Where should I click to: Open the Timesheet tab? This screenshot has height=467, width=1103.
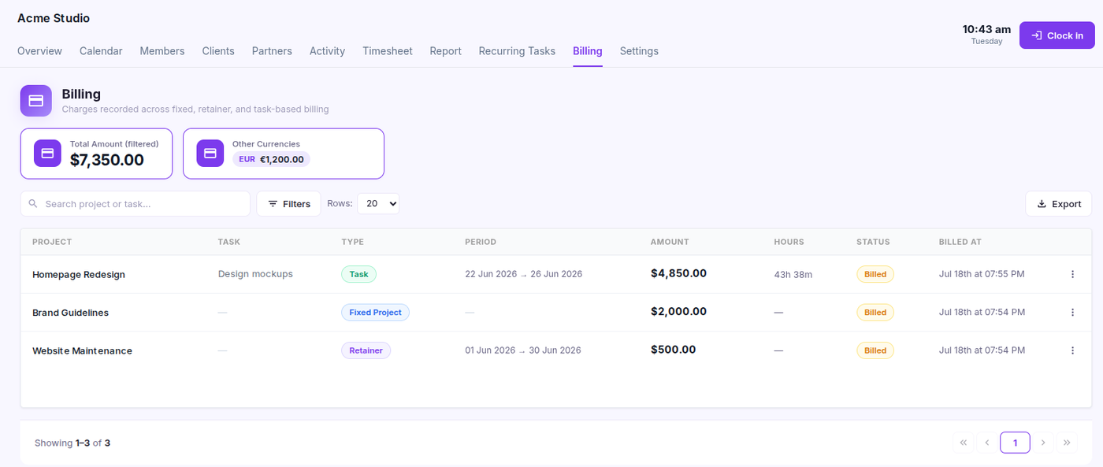(388, 51)
